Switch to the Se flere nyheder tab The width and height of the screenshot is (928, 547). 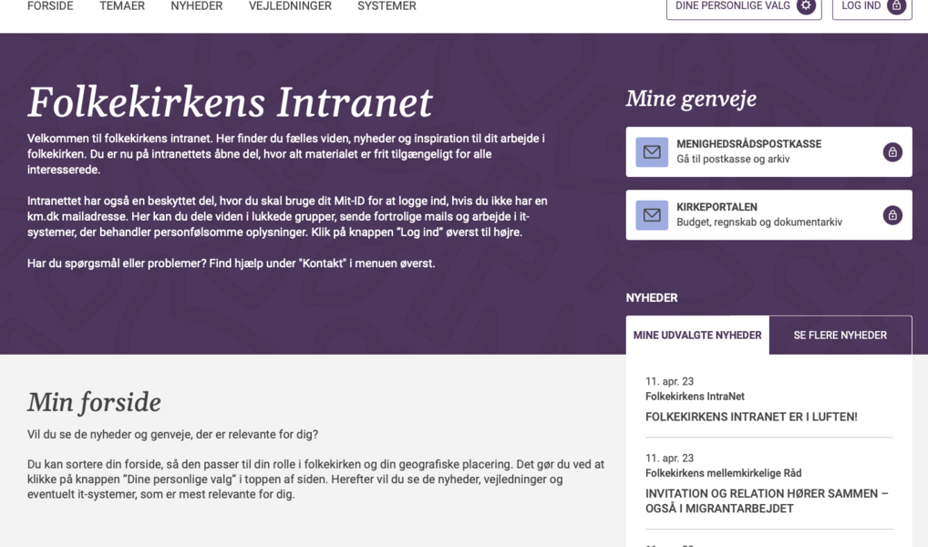click(x=840, y=335)
